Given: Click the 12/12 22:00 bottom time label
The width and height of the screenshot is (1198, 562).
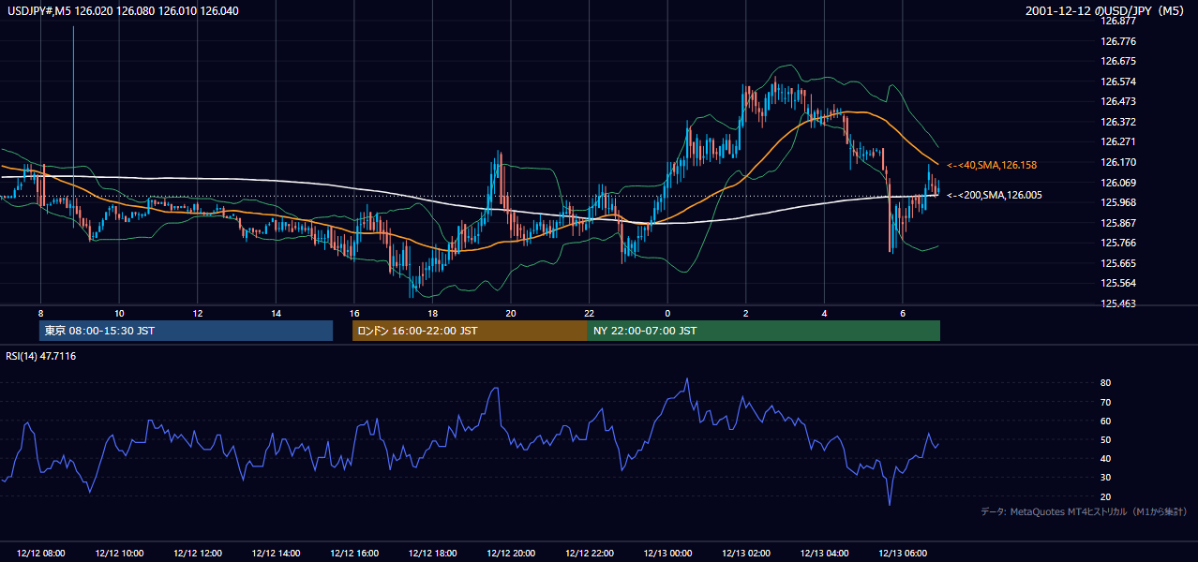Looking at the screenshot, I should coord(589,554).
